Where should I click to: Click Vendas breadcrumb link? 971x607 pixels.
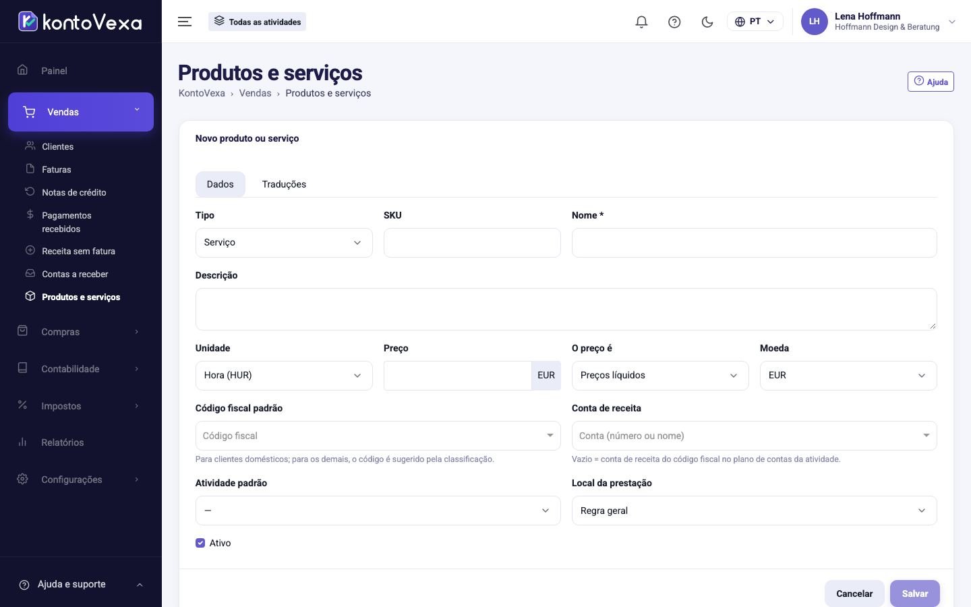click(255, 93)
